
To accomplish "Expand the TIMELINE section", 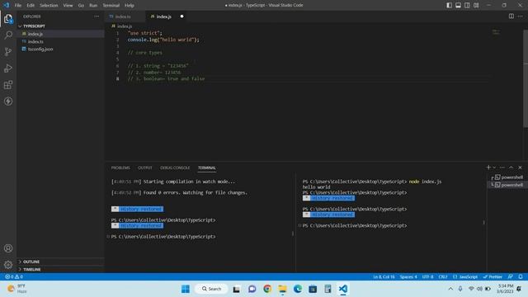I will point(31,270).
